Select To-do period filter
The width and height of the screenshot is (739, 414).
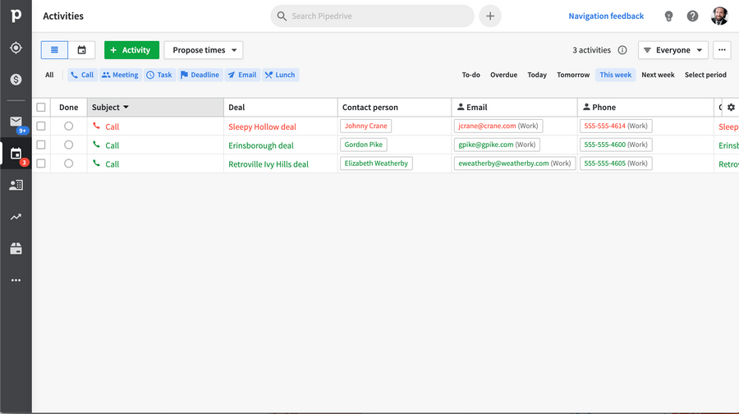470,75
